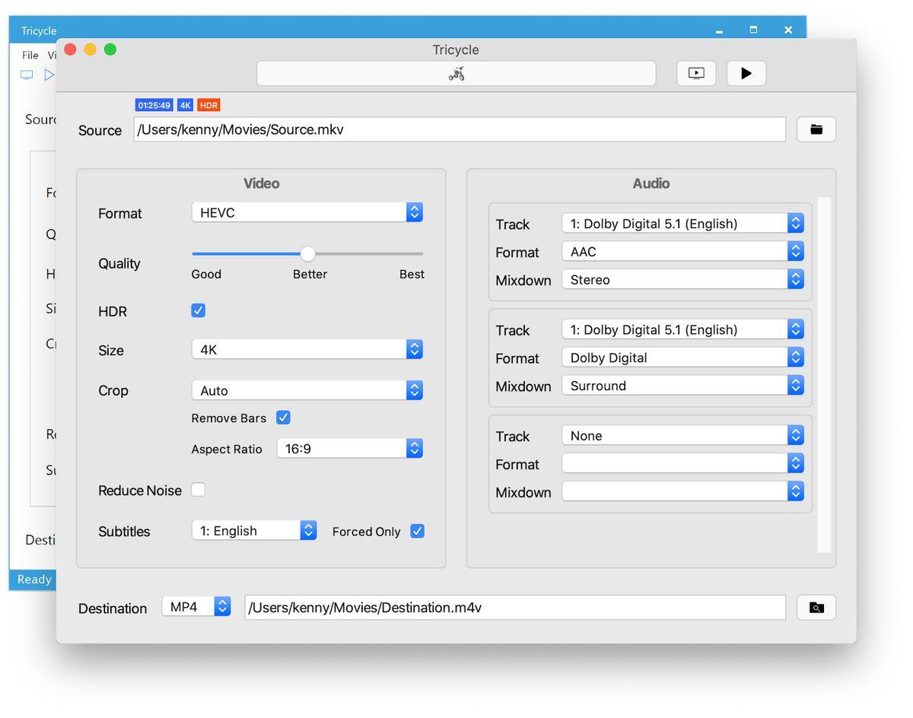The image size is (913, 718).
Task: Open Size 4K dropdown
Action: (307, 349)
